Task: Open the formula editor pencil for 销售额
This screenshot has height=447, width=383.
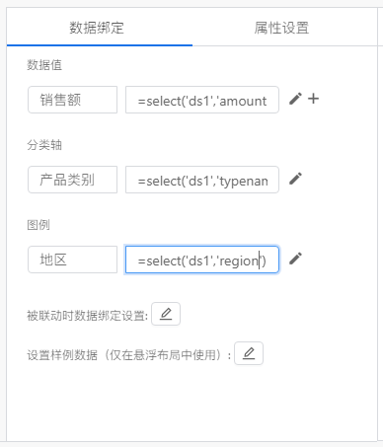Action: tap(295, 99)
